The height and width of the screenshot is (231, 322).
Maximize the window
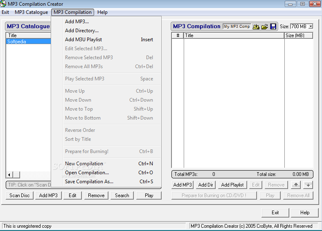(302, 4)
